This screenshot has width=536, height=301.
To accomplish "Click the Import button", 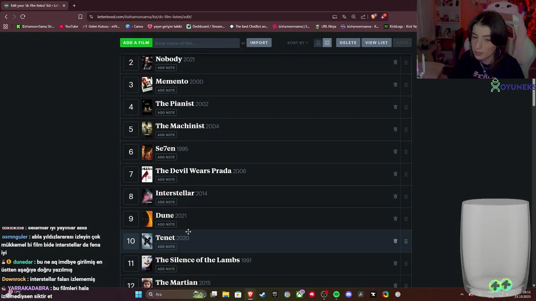I will (259, 43).
